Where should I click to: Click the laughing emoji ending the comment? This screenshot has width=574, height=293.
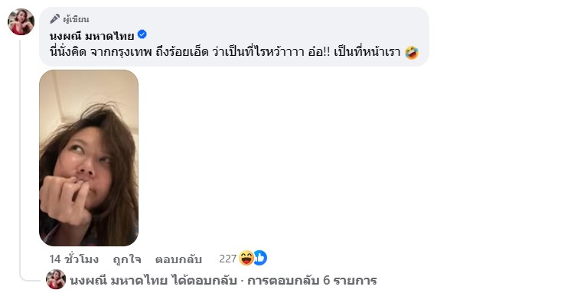click(x=412, y=53)
